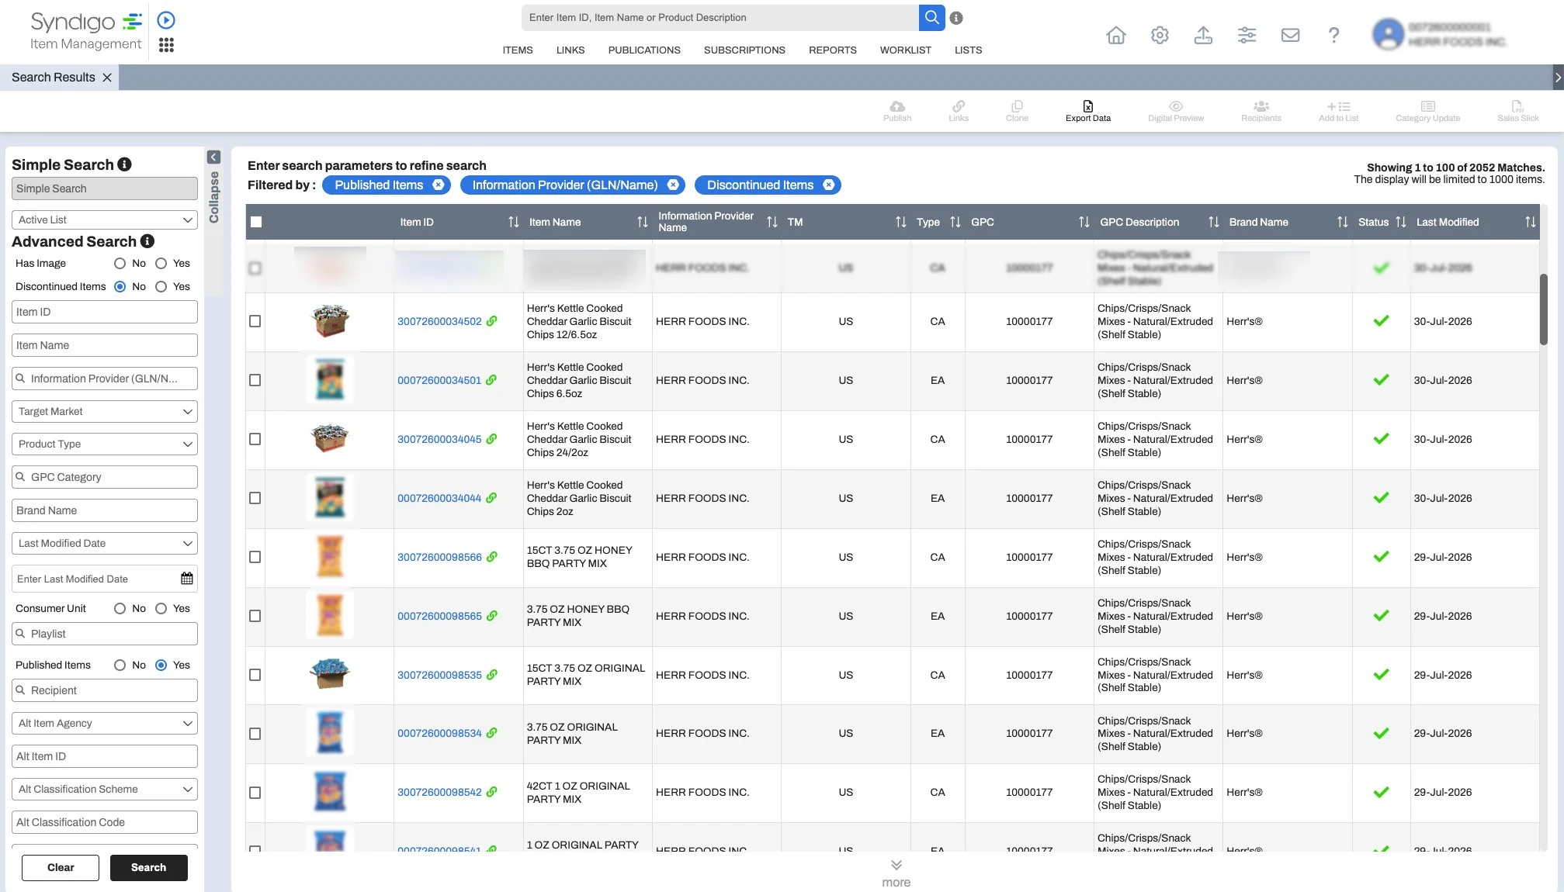This screenshot has height=892, width=1564.
Task: Open the calendar picker for Last Modified Date
Action: 186,579
